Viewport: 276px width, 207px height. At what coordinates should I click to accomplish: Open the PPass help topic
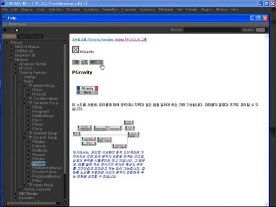pos(37,90)
